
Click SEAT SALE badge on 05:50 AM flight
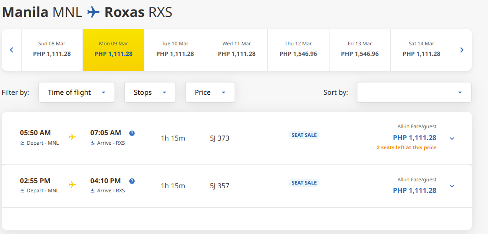pos(304,135)
